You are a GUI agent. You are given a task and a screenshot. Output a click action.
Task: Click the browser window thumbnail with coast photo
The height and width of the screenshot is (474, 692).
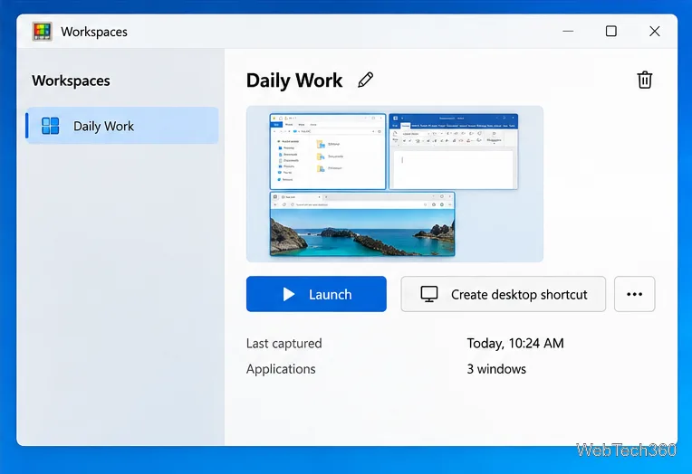(x=362, y=223)
